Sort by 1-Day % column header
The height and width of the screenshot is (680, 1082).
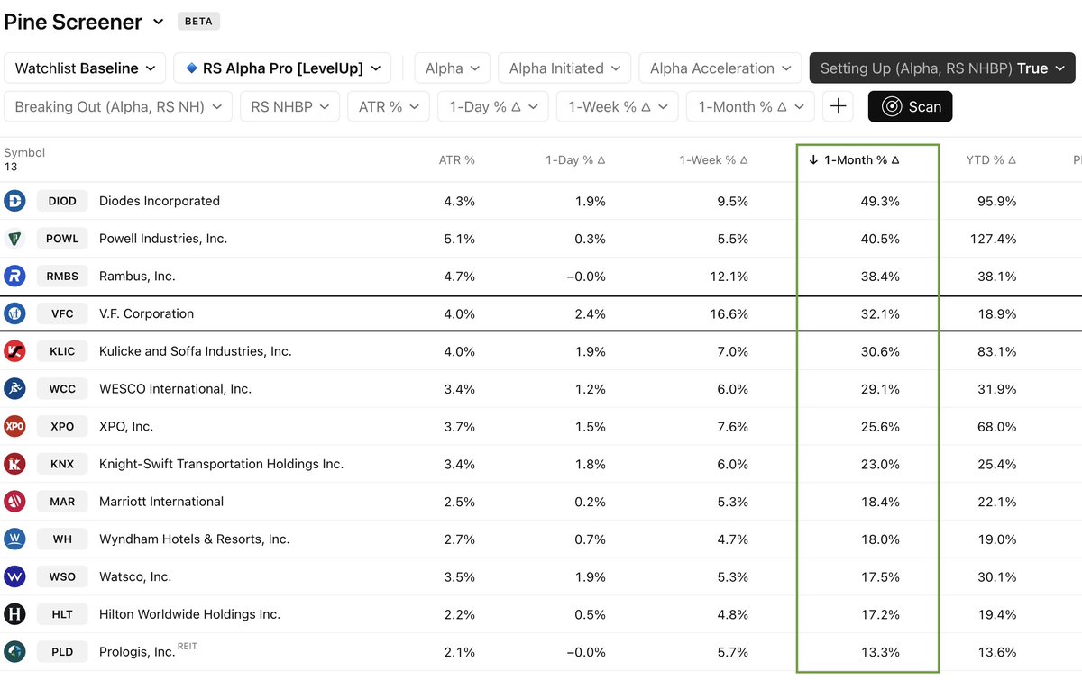[x=575, y=159]
